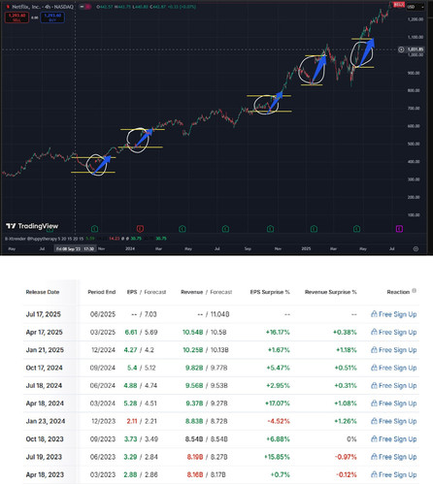Click the 1,031.85 crosshair price label
This screenshot has width=433, height=485.
coord(416,49)
